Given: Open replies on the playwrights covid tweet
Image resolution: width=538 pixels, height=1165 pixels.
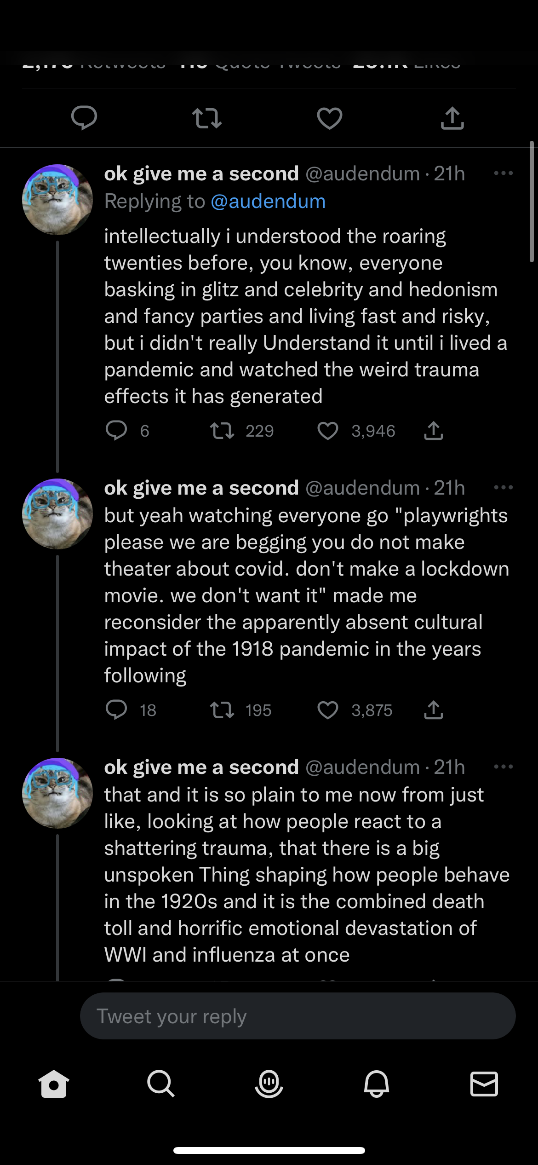Looking at the screenshot, I should click(x=116, y=710).
